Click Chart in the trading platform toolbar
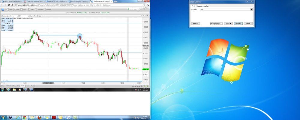Viewport: 300px width, 120px height. tap(24, 9)
